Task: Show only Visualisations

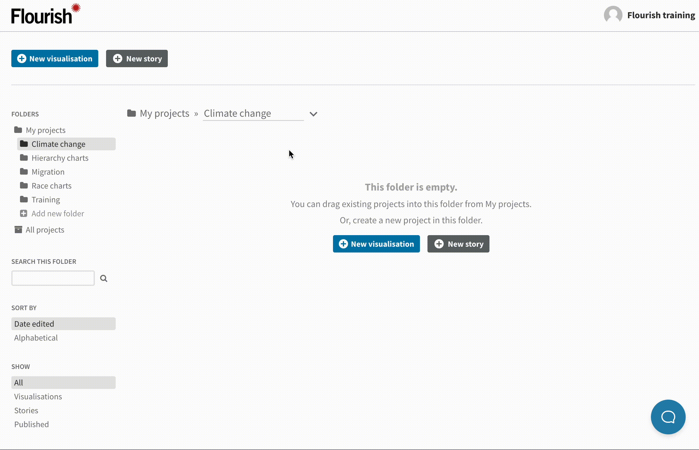Action: pyautogui.click(x=38, y=396)
